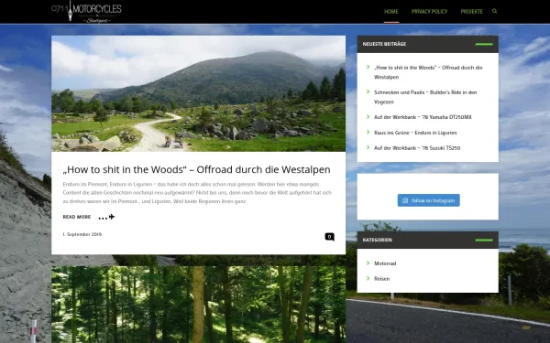Click chevron beside Raus ins Grüne post
550x343 pixels.
pos(368,132)
